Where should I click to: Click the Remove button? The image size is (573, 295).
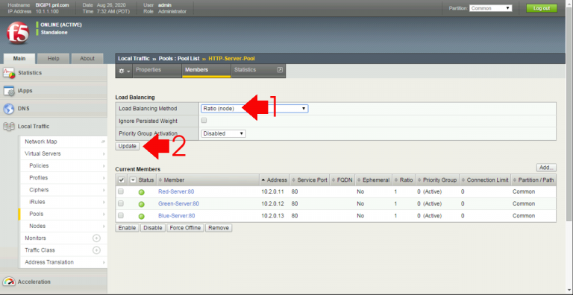[219, 228]
